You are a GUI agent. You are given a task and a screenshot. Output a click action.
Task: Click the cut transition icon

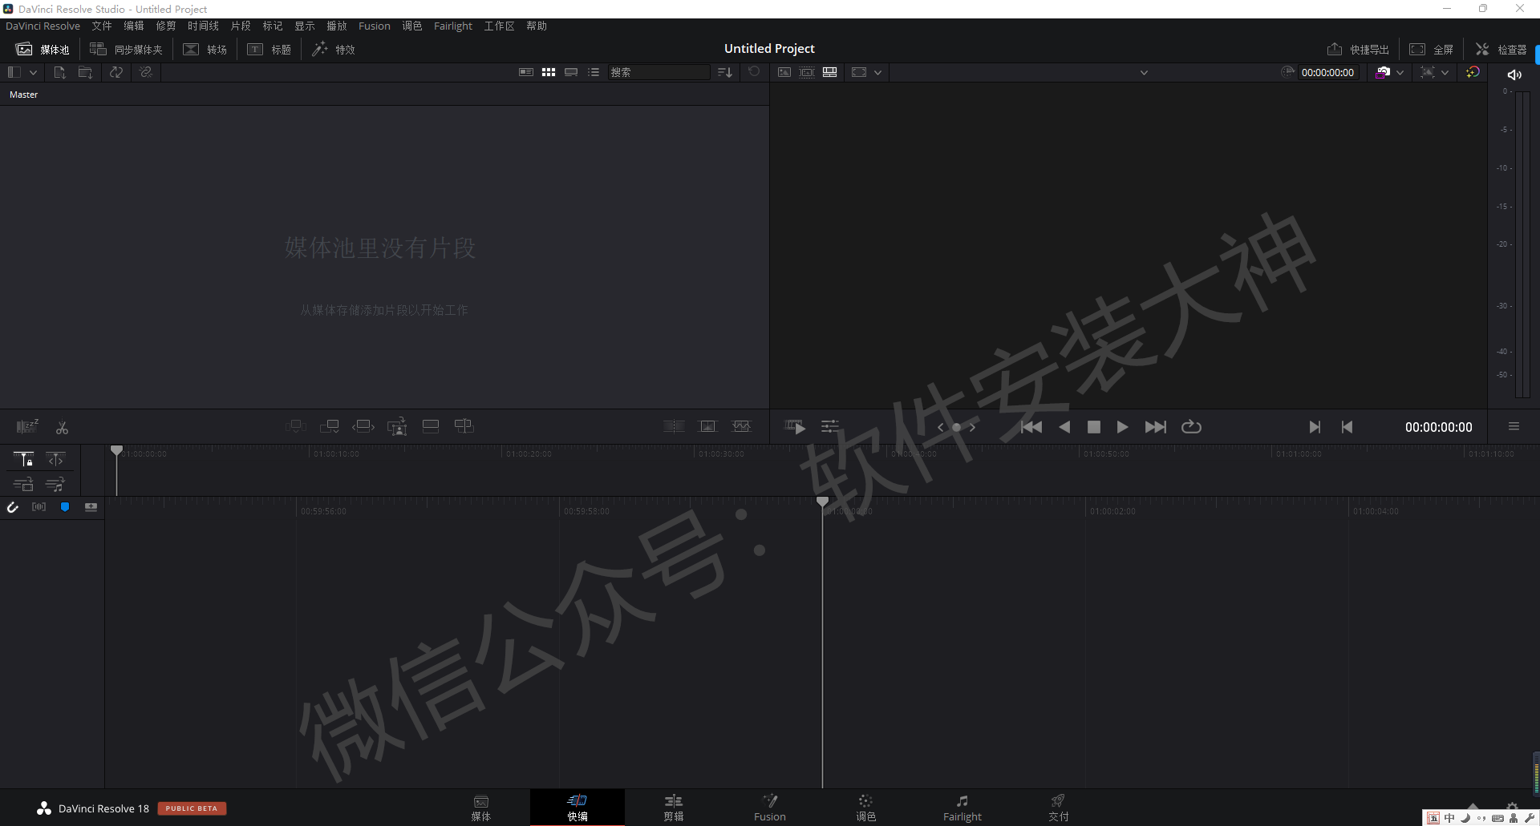coord(674,426)
